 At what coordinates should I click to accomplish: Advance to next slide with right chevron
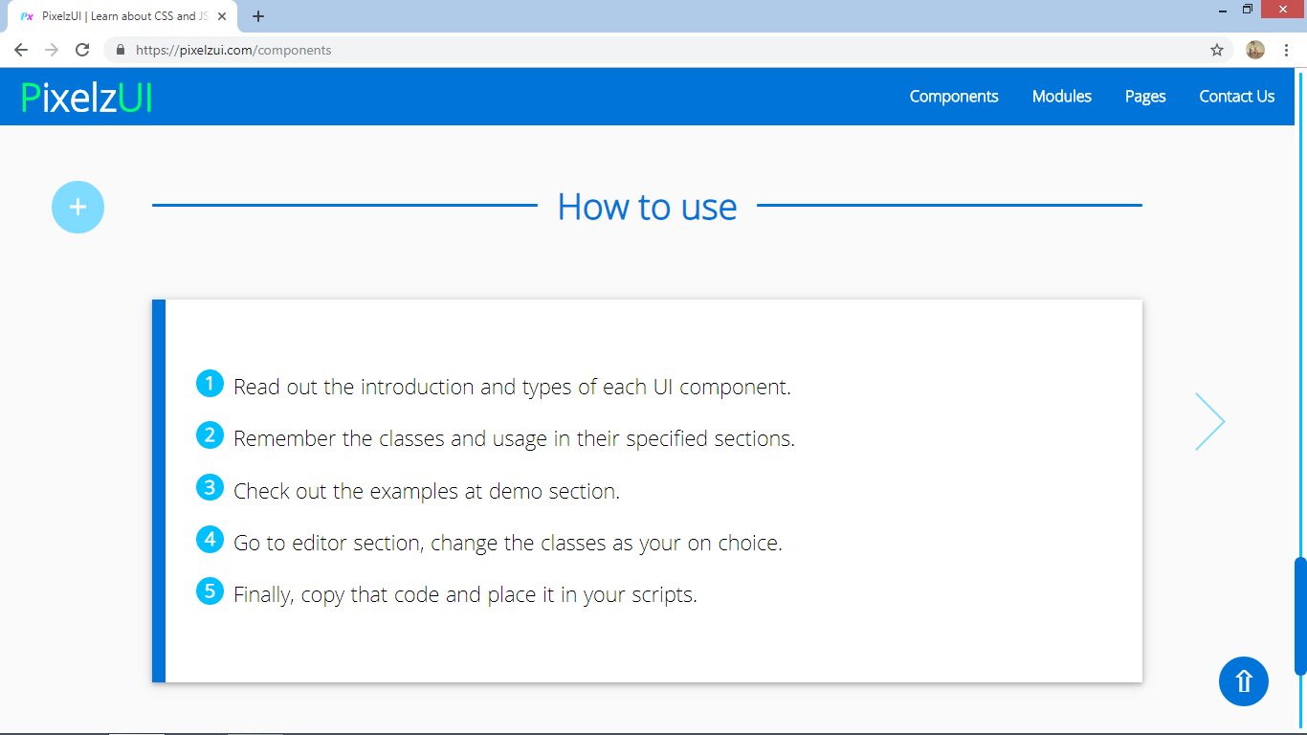1210,421
